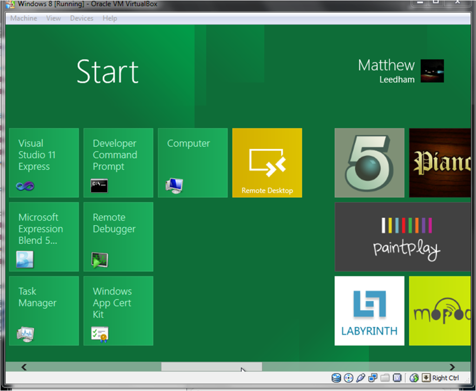Open the Microsoft Expression Blend 5 tile
Image resolution: width=476 pixels, height=391 pixels.
click(44, 237)
